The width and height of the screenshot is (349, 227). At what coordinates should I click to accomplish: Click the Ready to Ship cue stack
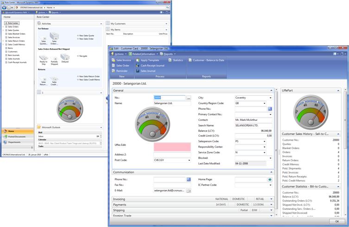(43, 57)
